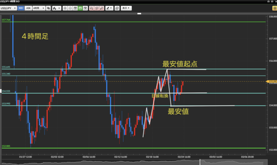Switch price display to BID
The height and width of the screenshot is (165, 277).
pos(21,8)
